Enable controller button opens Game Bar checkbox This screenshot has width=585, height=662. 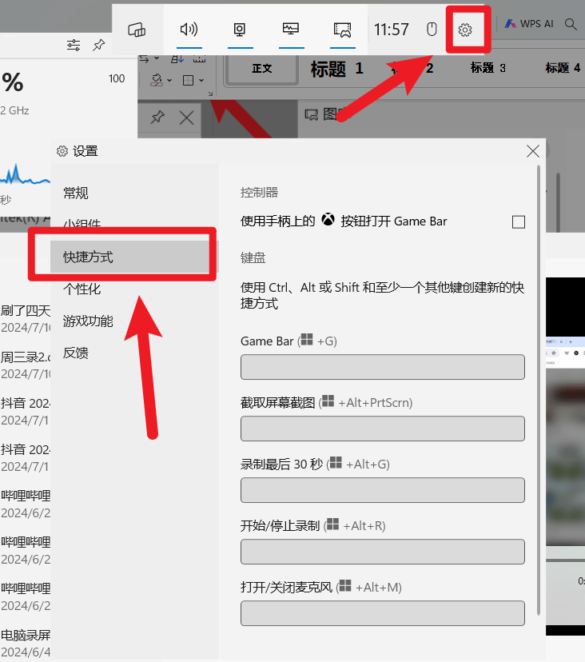519,221
